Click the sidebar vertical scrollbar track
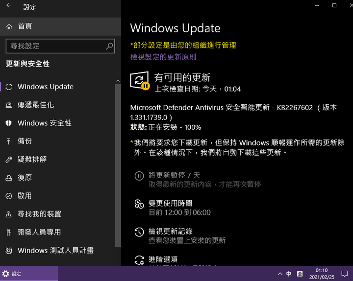This screenshot has height=281, width=353. 118,165
